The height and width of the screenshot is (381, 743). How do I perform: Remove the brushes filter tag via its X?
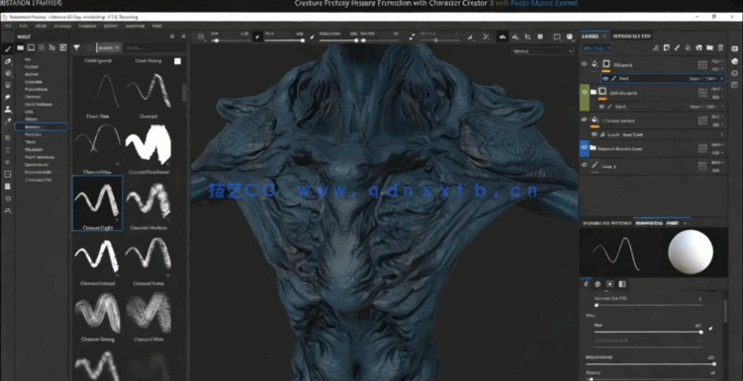click(118, 47)
